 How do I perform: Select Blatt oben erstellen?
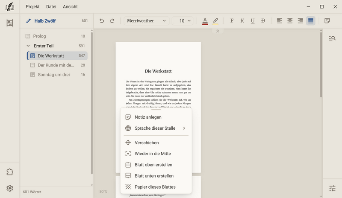156,165
